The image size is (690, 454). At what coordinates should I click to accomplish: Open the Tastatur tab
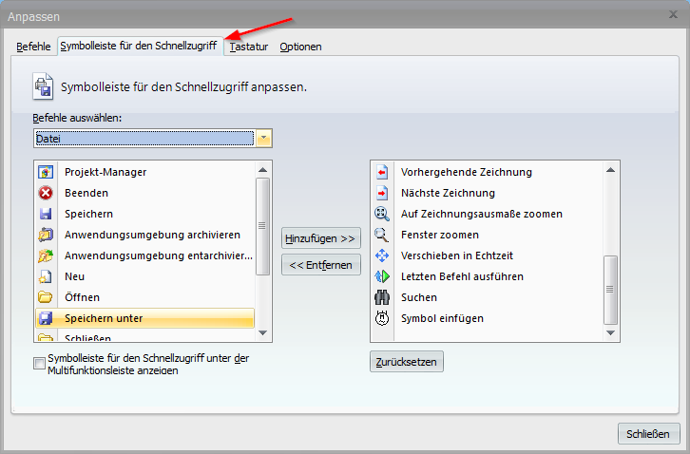pyautogui.click(x=249, y=46)
